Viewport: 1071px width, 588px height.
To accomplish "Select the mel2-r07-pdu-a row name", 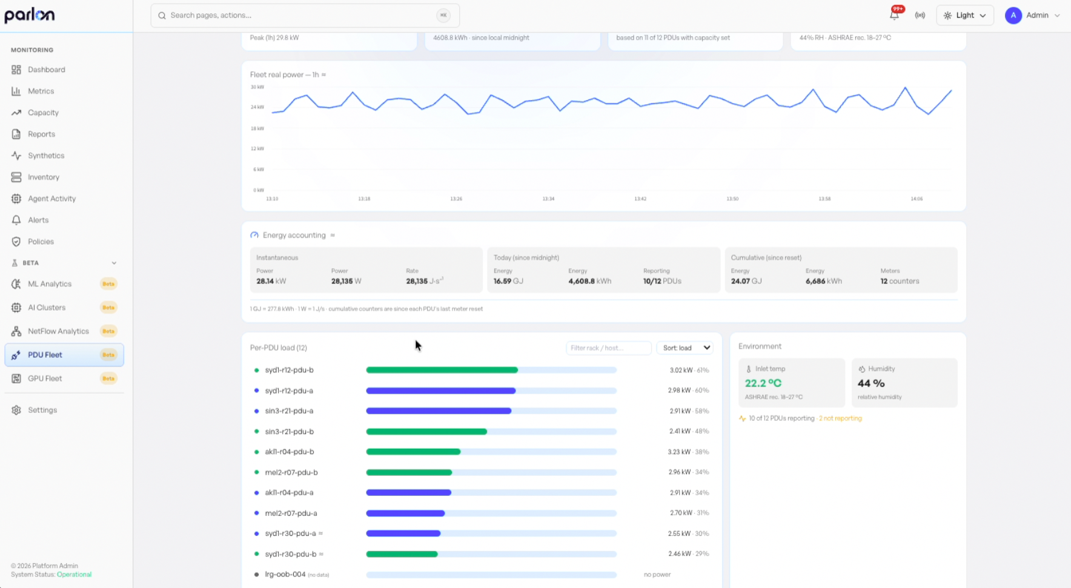I will point(291,514).
